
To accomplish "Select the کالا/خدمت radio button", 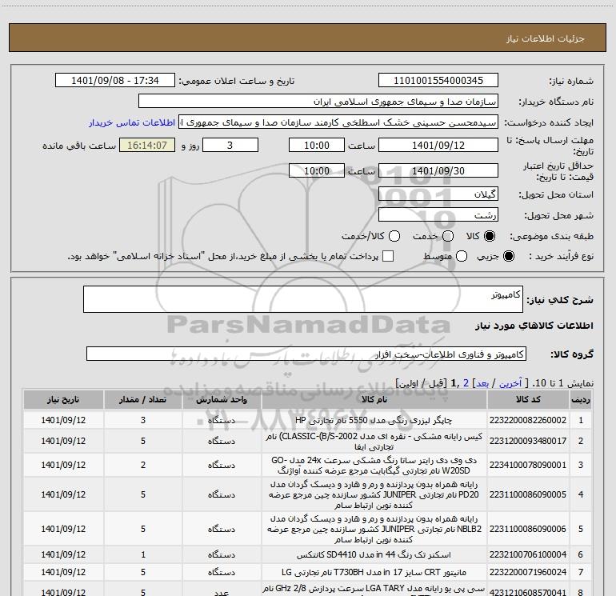I will [x=394, y=236].
